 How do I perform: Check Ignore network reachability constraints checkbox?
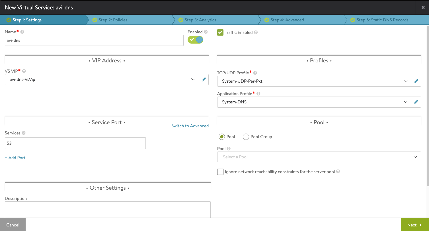pyautogui.click(x=220, y=172)
